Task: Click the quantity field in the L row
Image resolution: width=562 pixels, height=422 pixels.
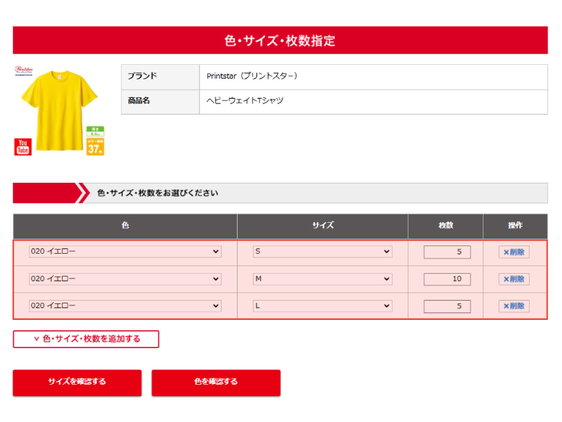Action: [x=447, y=306]
